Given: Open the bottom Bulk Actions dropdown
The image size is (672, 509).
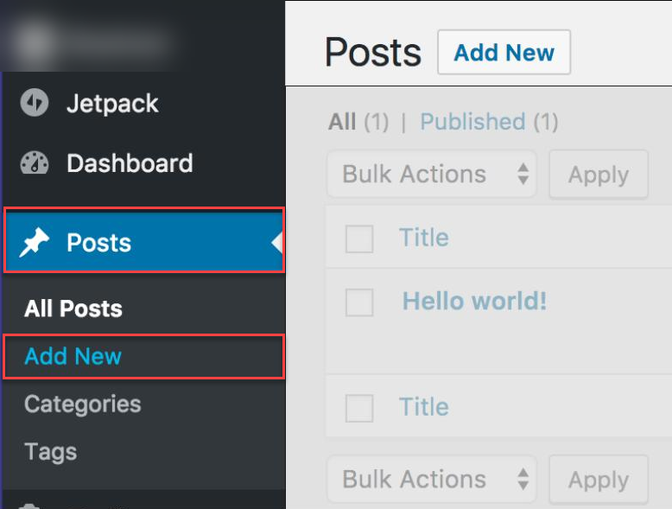Looking at the screenshot, I should (432, 479).
